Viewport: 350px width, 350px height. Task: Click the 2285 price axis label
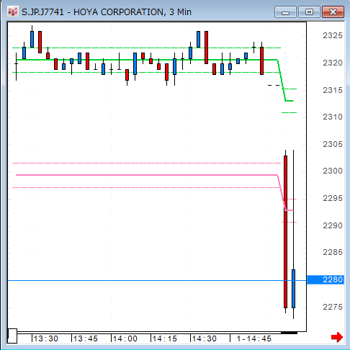coord(333,252)
